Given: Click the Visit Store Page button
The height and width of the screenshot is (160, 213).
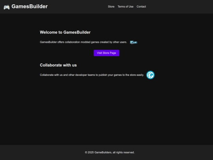Looking at the screenshot, I should pos(106,53).
